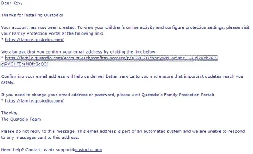Open the family.qustodio.com link under password change note

coord(35,101)
